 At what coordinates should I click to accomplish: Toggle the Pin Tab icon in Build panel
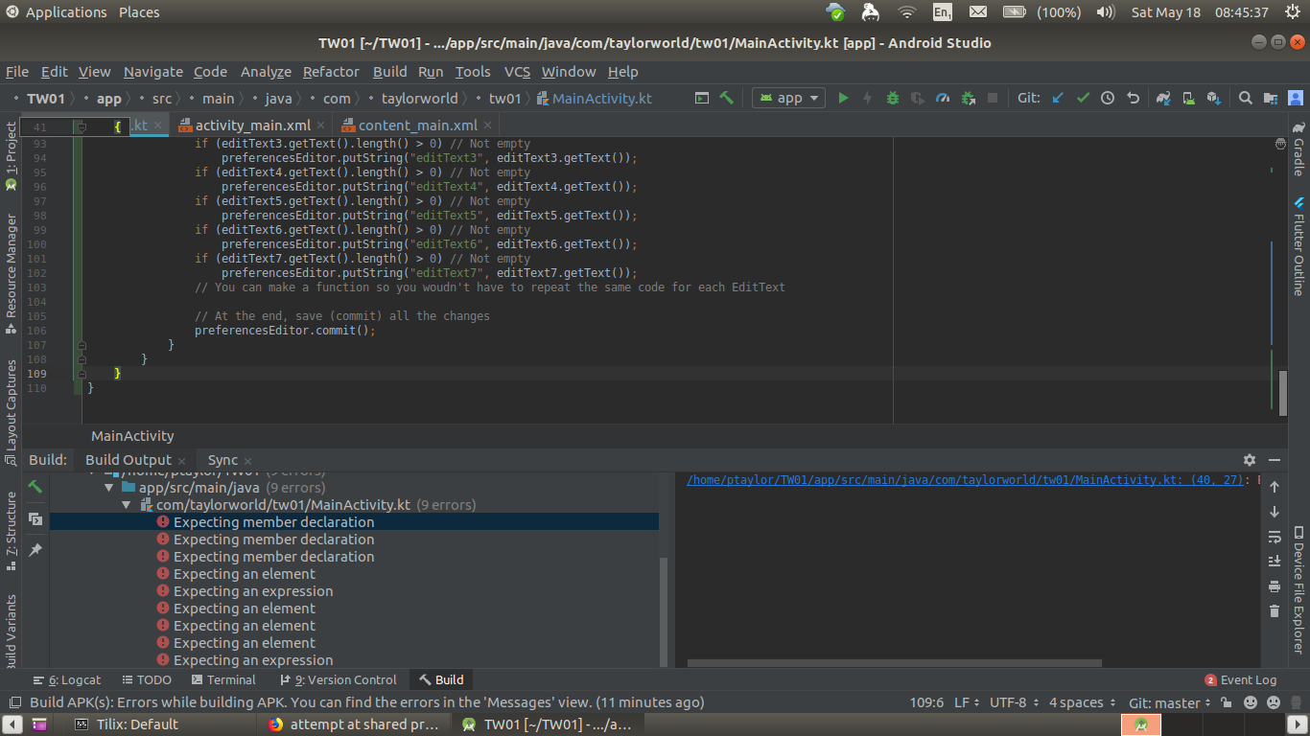(x=35, y=550)
